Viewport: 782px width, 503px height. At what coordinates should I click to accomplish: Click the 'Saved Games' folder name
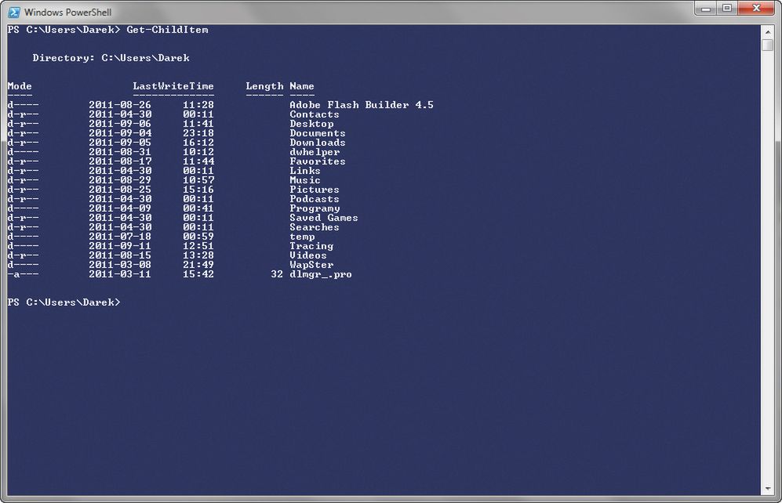click(324, 218)
